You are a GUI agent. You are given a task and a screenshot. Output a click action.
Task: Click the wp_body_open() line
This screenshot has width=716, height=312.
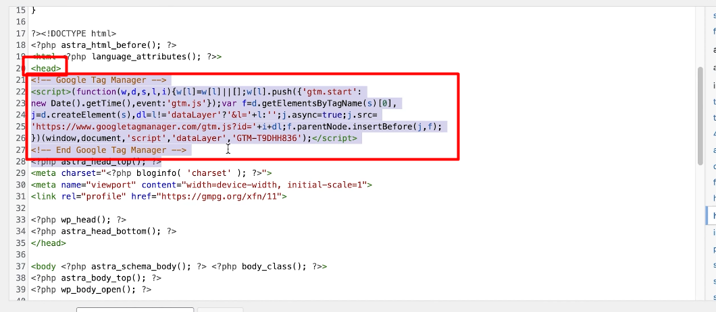coord(91,290)
